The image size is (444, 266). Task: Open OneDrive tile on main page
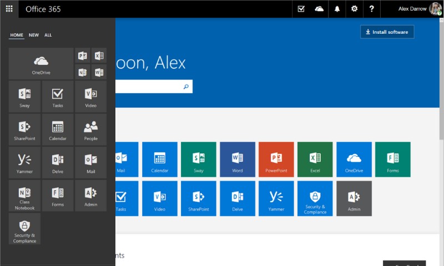click(354, 160)
